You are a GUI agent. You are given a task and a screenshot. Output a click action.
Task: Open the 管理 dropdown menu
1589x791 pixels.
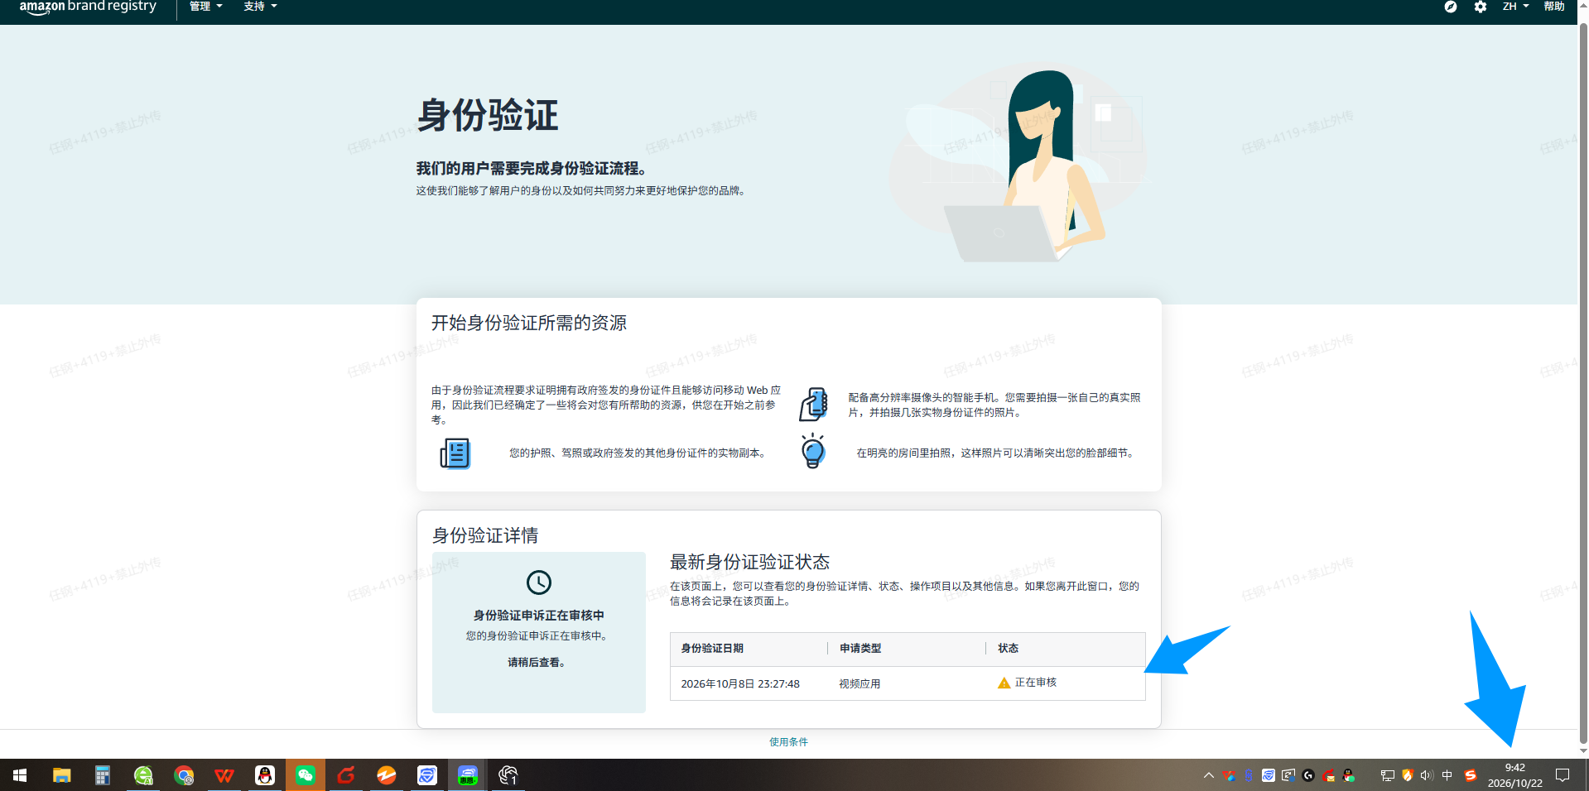[205, 7]
